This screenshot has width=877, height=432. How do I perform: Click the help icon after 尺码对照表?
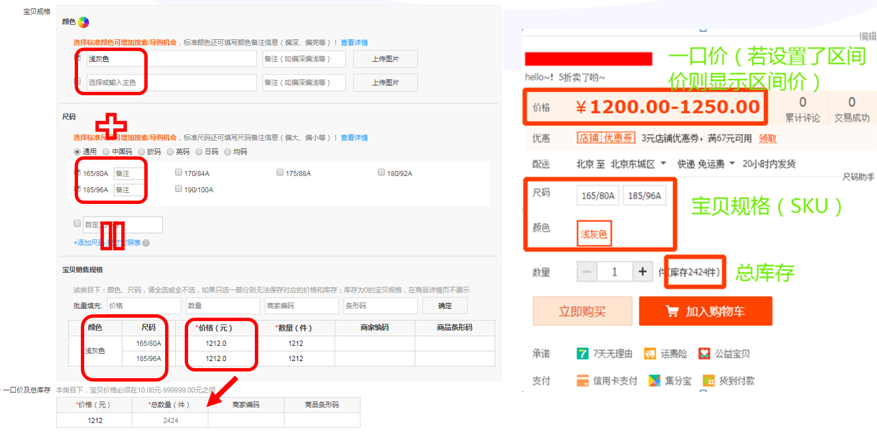coord(146,243)
